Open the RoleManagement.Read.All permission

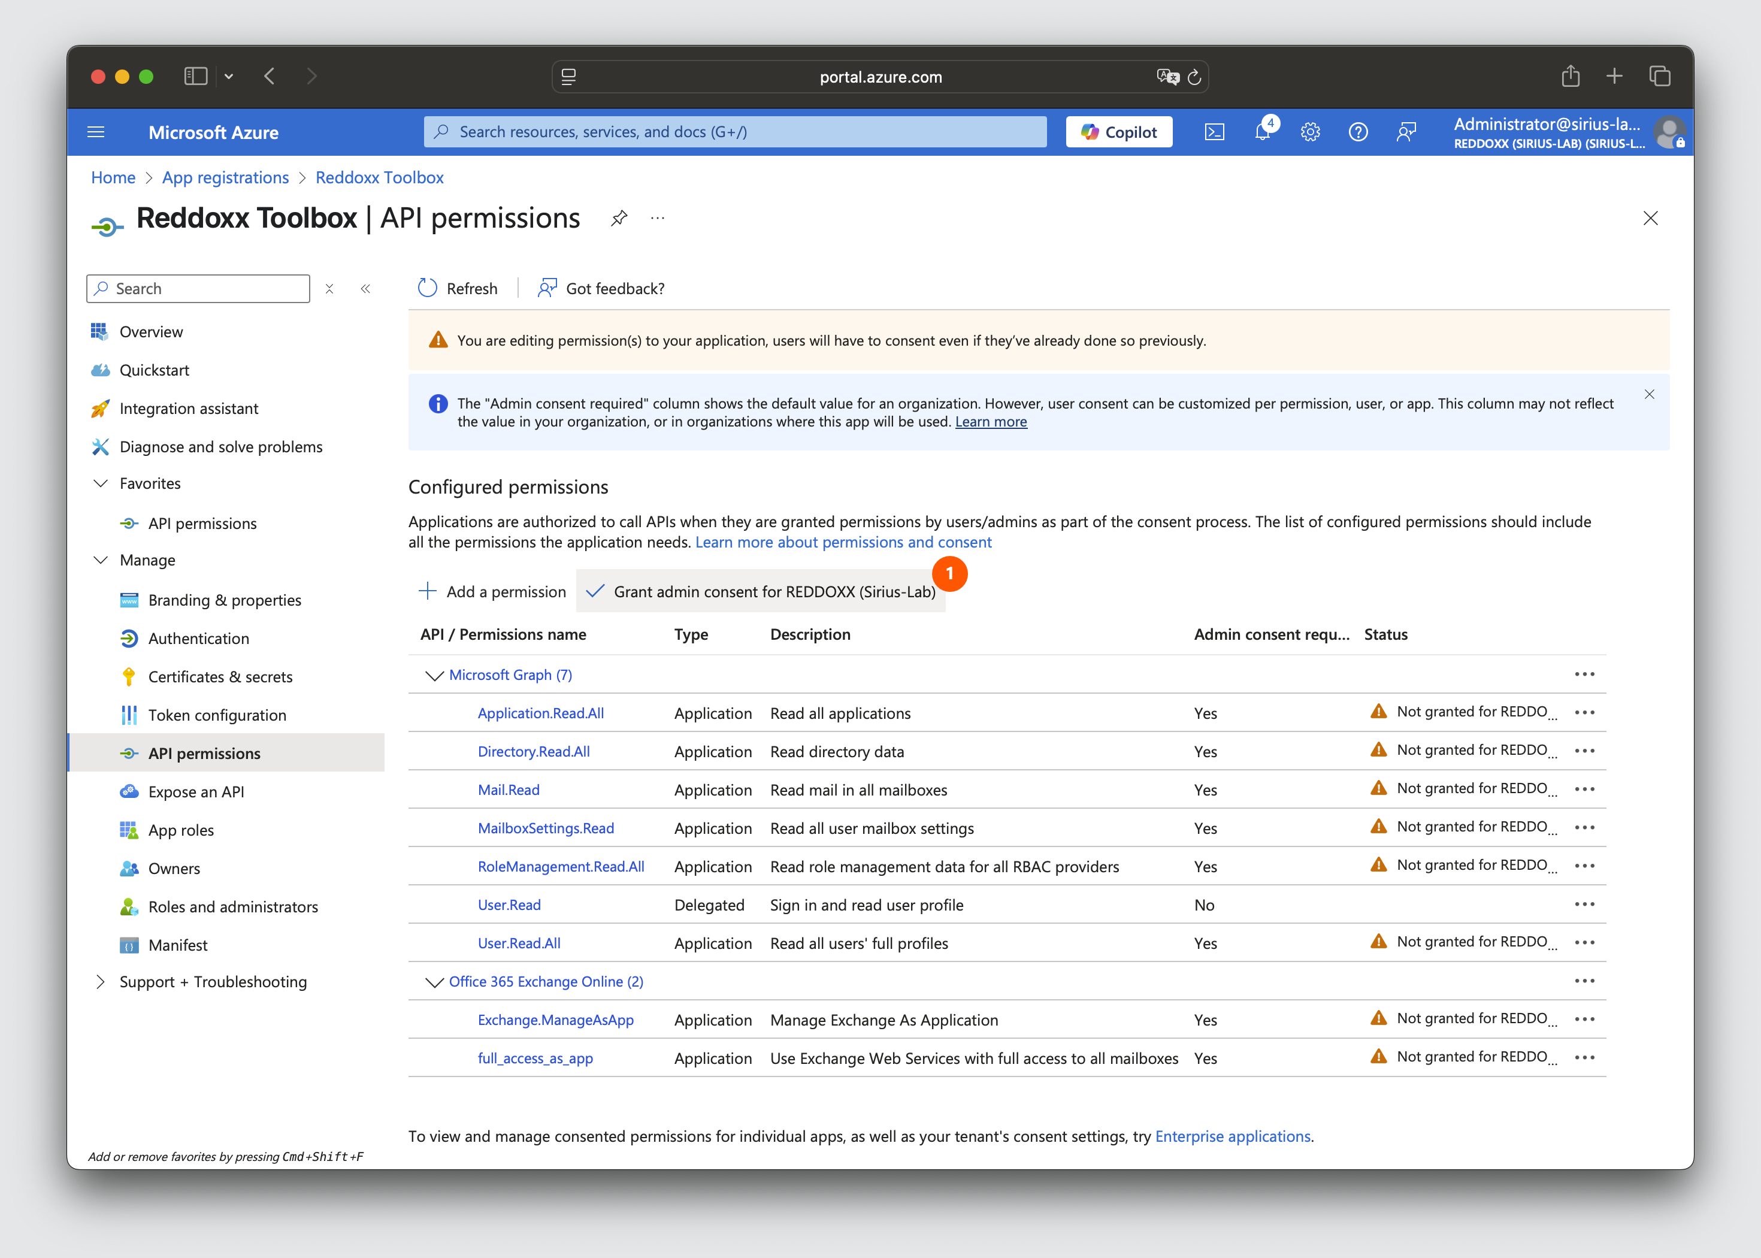pos(561,867)
